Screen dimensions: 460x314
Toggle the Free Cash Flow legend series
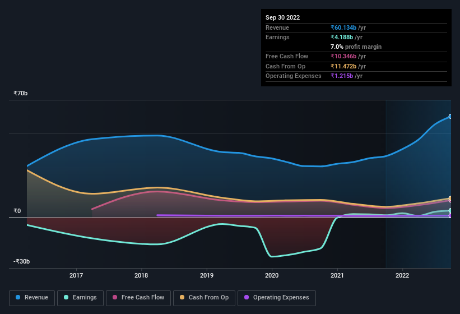coord(138,298)
